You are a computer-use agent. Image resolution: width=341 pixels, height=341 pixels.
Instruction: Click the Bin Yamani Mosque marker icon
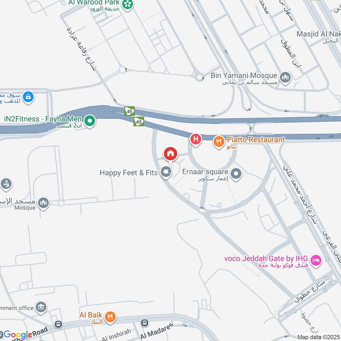click(x=285, y=78)
